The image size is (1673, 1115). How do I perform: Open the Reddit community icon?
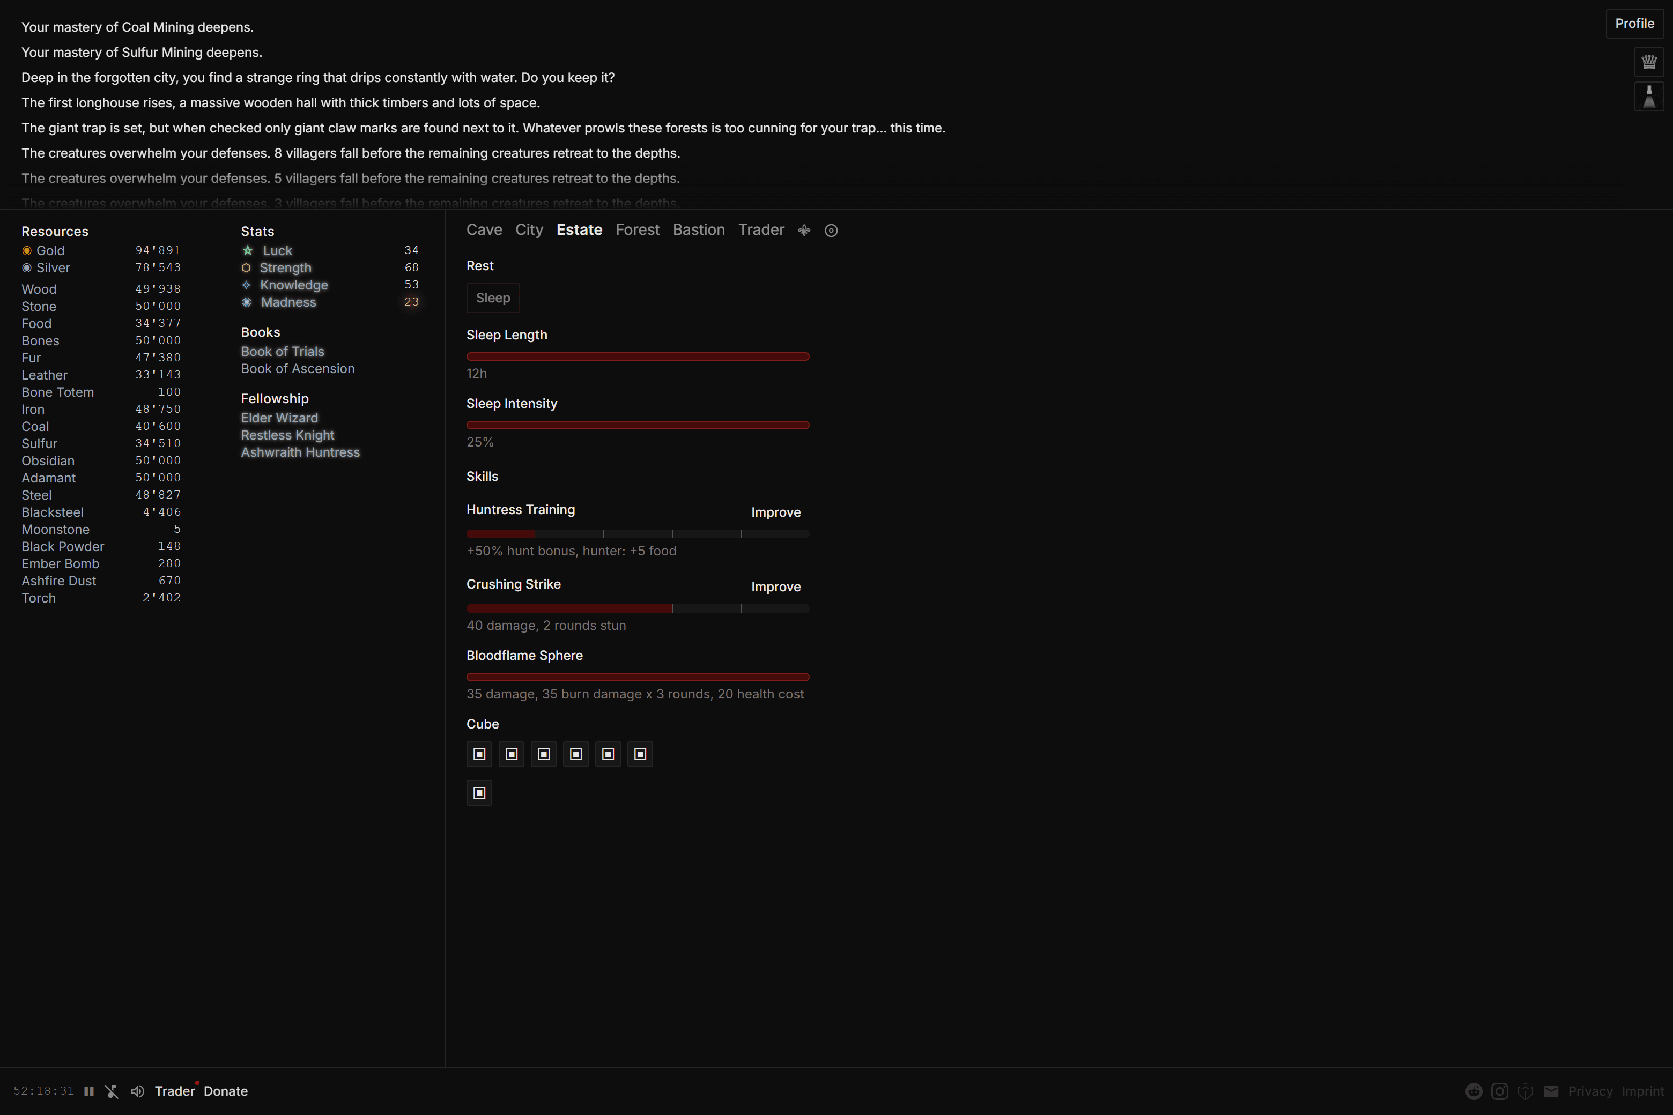click(1474, 1091)
